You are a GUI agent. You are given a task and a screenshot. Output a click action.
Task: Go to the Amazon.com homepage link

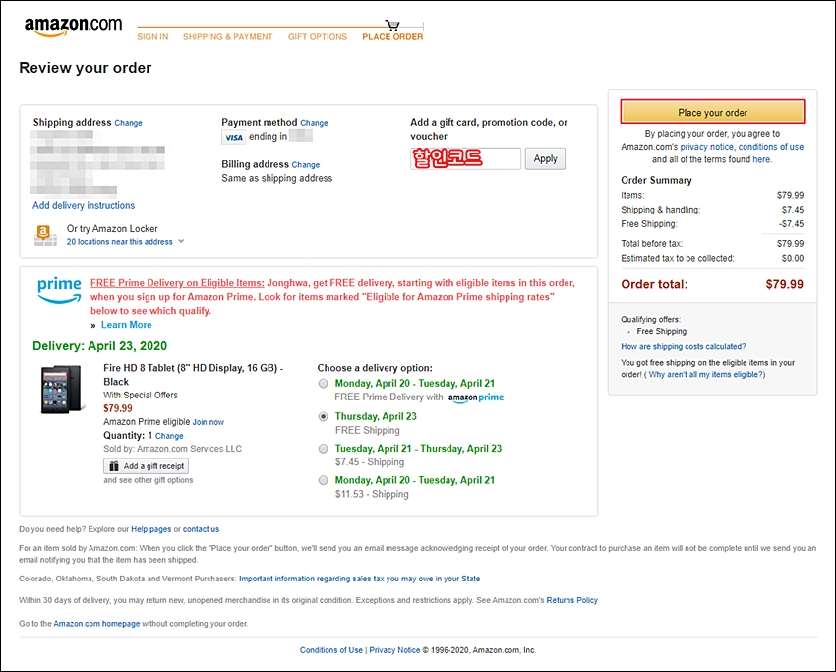[96, 624]
